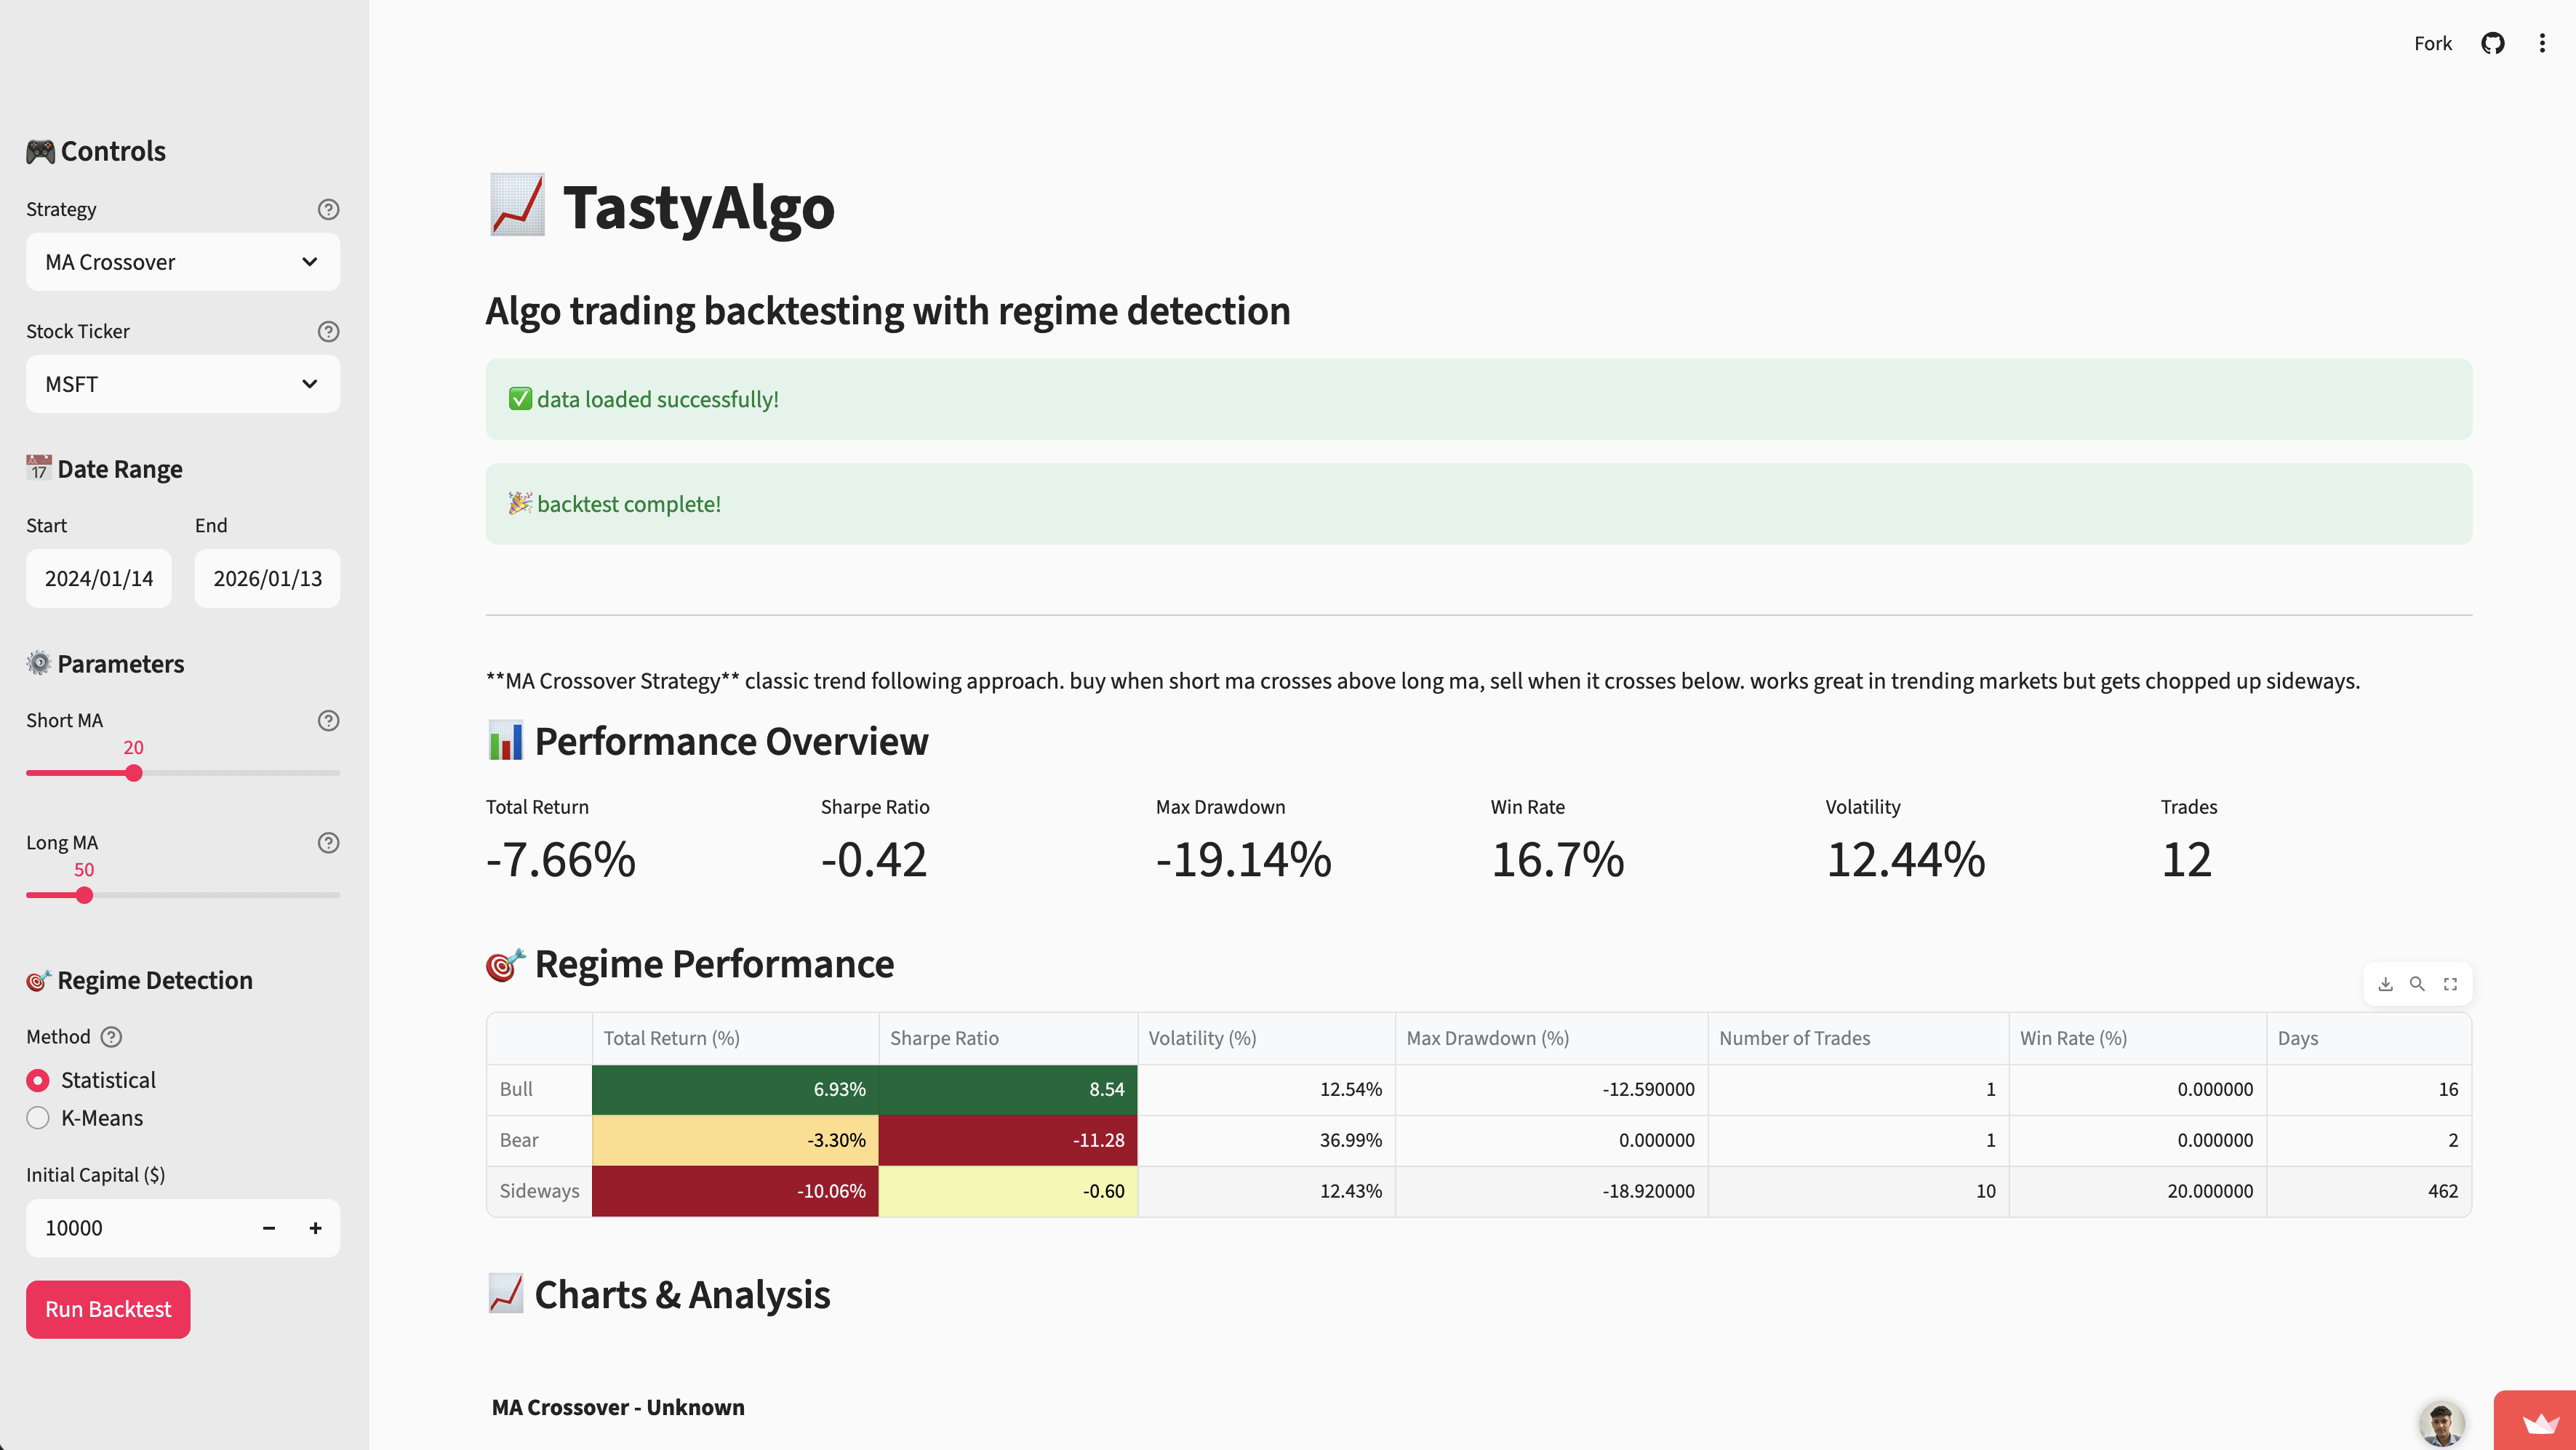This screenshot has width=2576, height=1450.
Task: Click the Fork link
Action: pyautogui.click(x=2432, y=43)
